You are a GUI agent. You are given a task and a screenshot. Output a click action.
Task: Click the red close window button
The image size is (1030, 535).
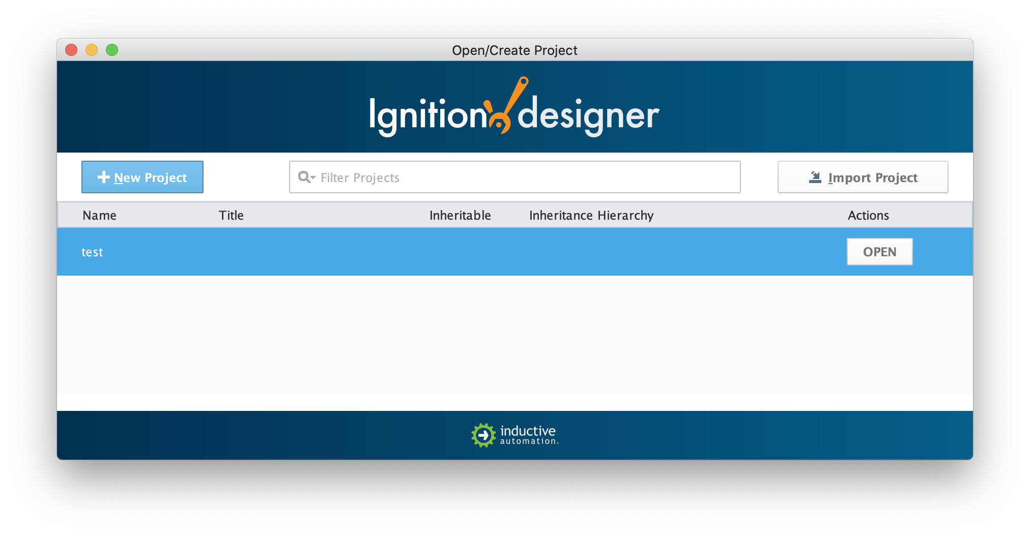point(71,50)
